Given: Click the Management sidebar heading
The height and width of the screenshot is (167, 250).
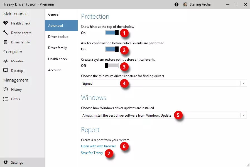Looking at the screenshot, I should [16, 80].
